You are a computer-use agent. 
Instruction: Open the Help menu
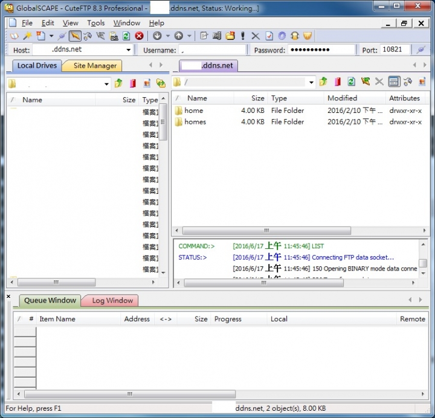click(x=156, y=23)
